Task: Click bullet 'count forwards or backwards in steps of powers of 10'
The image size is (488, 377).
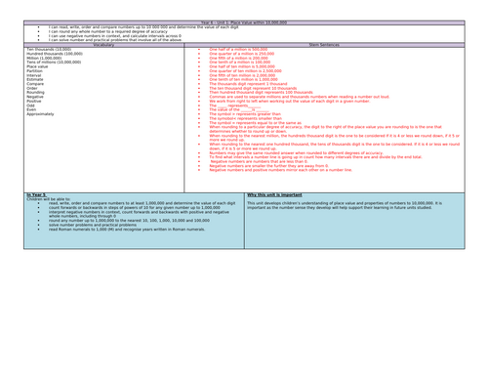Action: [135, 208]
